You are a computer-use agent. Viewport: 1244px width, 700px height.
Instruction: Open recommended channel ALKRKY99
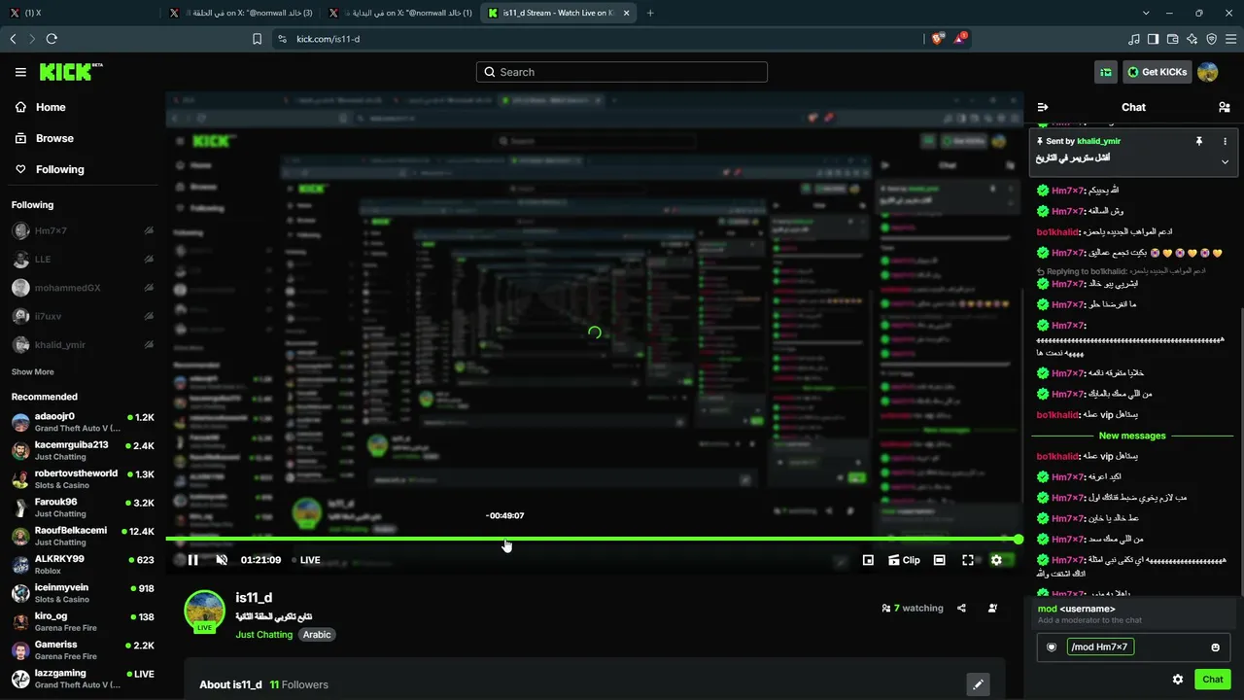pos(82,564)
